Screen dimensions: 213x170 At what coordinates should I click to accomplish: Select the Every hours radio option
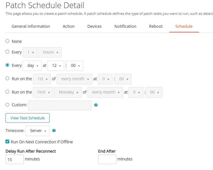8,52
